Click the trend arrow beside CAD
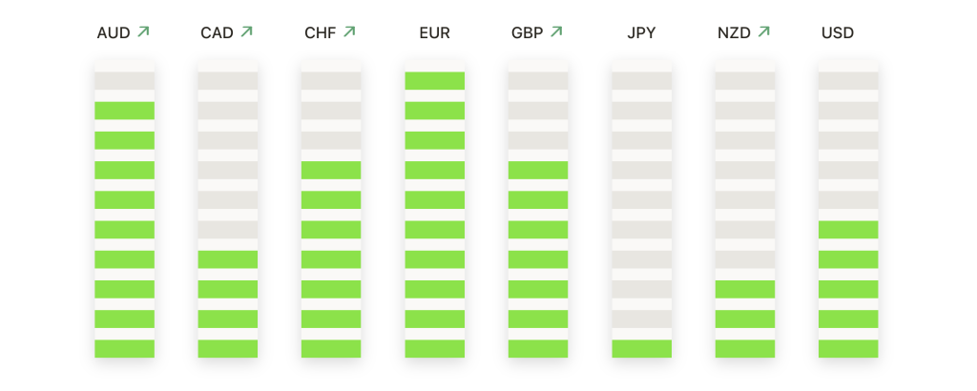Screen dimensions: 977x391 coord(246,32)
